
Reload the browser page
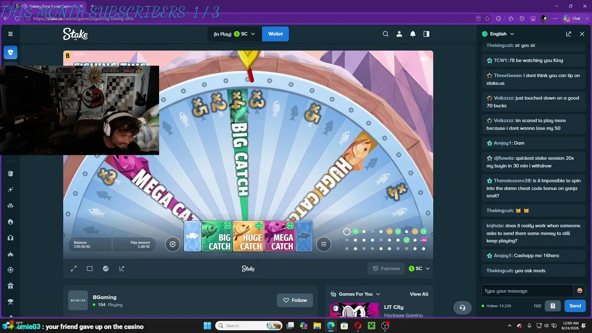point(18,18)
